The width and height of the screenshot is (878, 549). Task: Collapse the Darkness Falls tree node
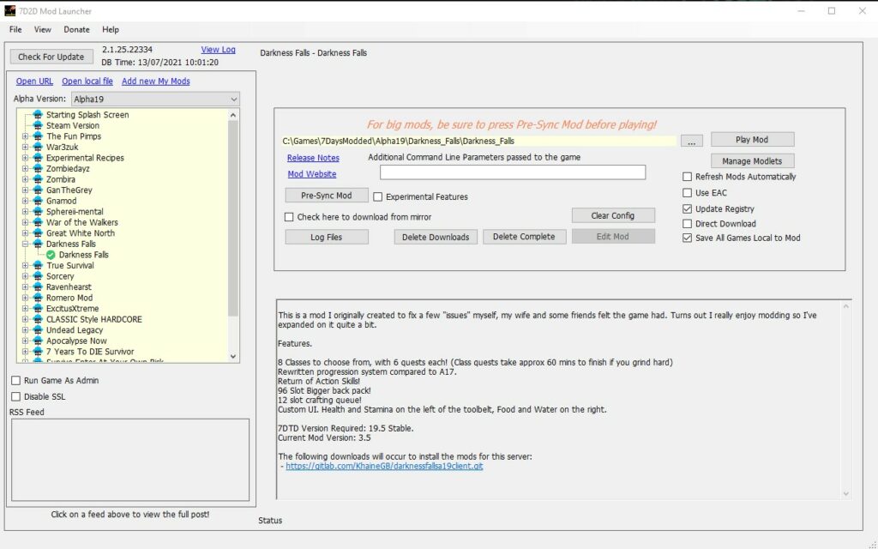tap(25, 244)
